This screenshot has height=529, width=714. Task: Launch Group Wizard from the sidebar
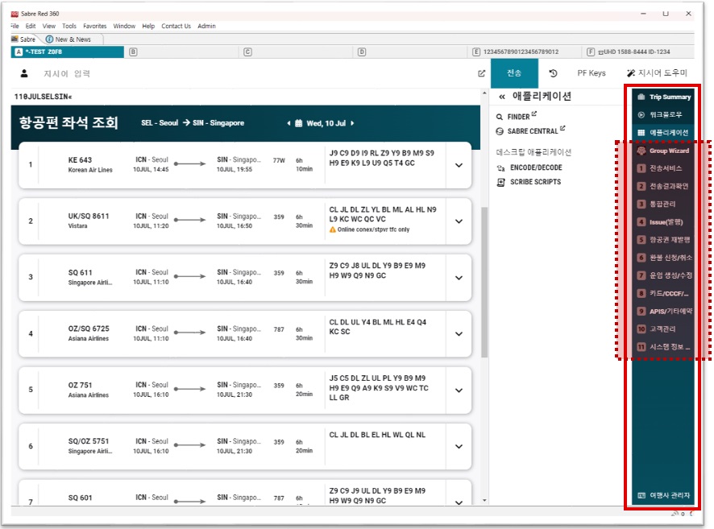(663, 151)
